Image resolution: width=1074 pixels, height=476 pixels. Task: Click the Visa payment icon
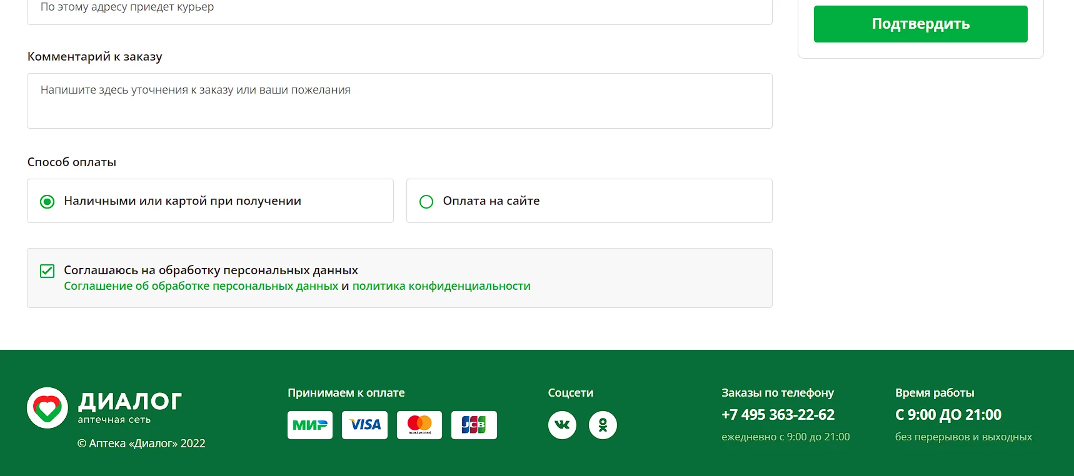(x=365, y=425)
